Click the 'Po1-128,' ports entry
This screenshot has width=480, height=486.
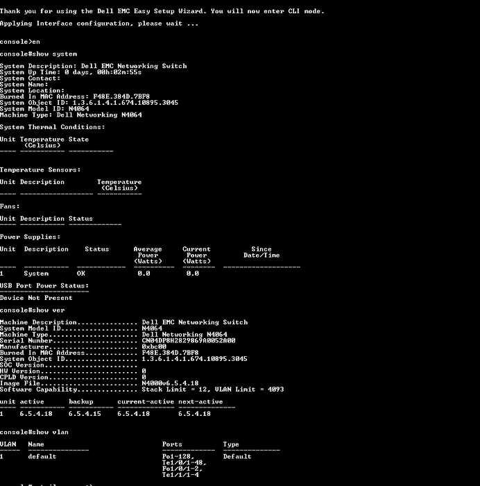178,457
